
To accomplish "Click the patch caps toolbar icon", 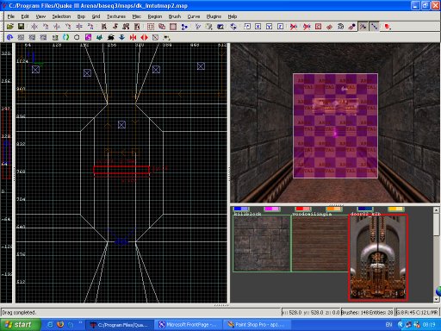I will (x=340, y=27).
